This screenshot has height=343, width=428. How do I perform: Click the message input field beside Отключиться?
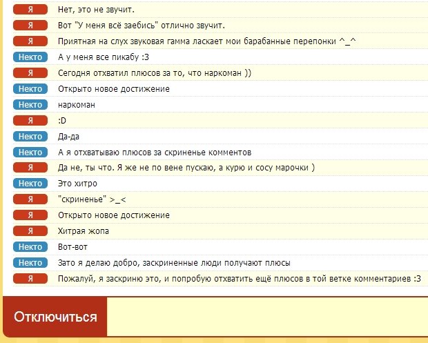point(267,318)
